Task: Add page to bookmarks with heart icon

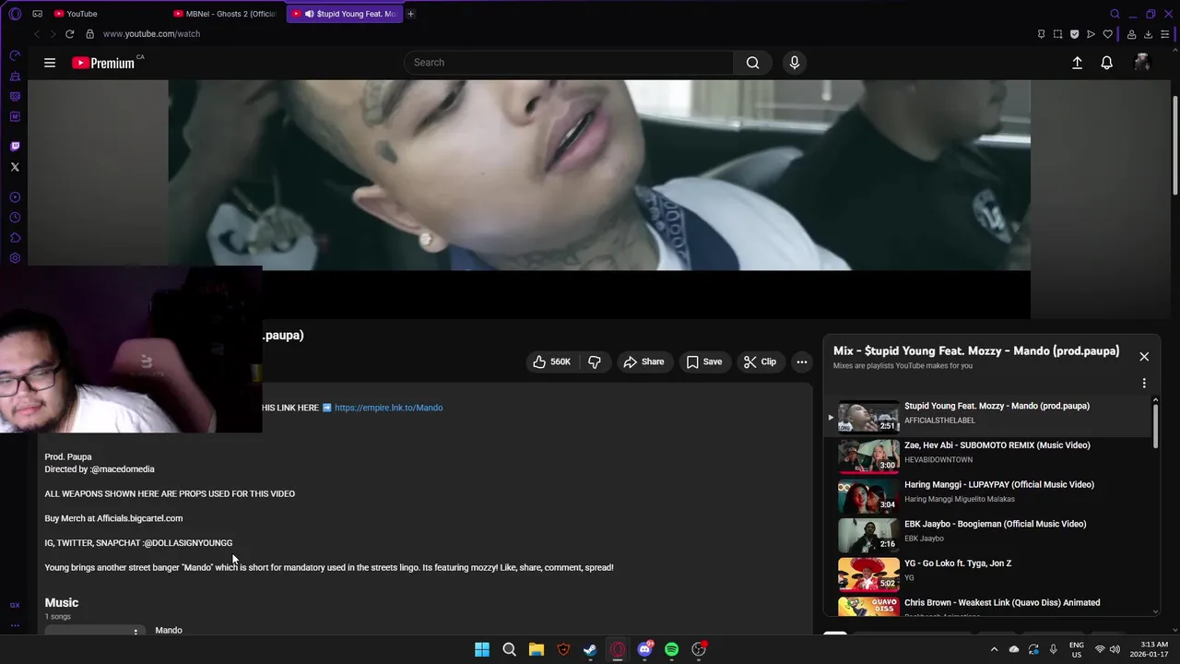Action: pos(1107,34)
